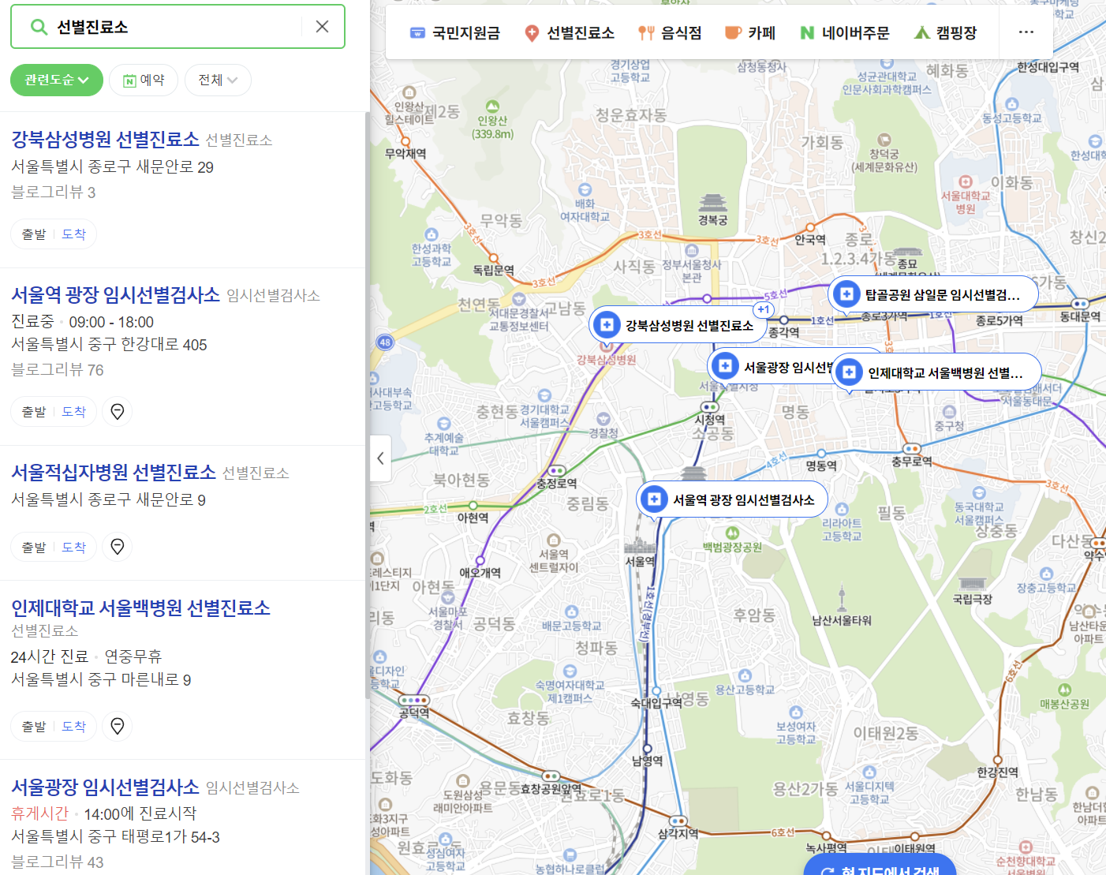Click 강북삼성병원 선별진료소 map marker
The image size is (1106, 875).
click(678, 325)
